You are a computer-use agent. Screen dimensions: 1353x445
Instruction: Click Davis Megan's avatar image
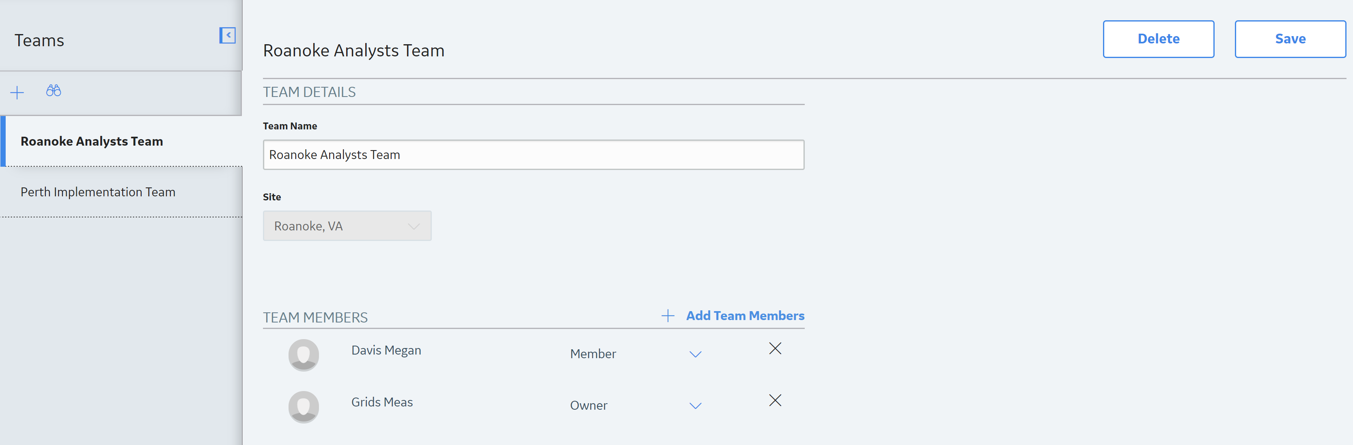click(304, 355)
